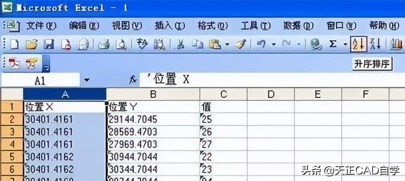Open Print Preview from the toolbar
The image size is (405, 181).
121,45
